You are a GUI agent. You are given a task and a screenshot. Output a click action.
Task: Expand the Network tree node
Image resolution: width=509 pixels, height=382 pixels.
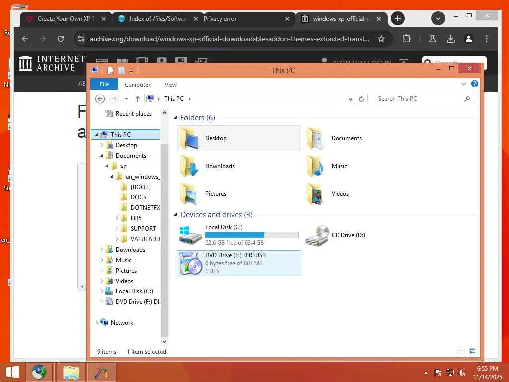[97, 322]
